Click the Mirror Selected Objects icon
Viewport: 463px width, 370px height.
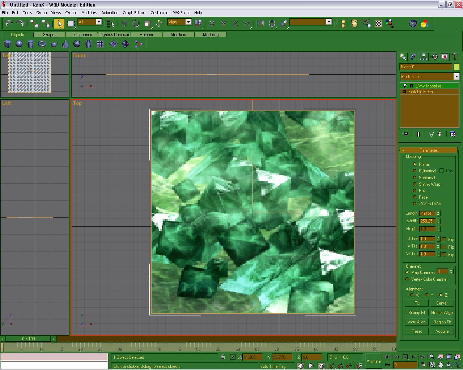click(x=260, y=23)
